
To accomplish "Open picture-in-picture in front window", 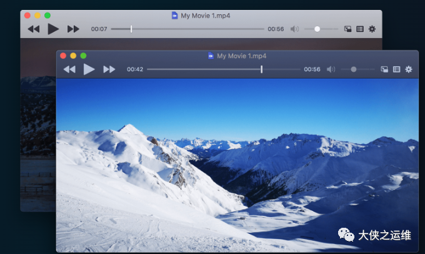I will [x=384, y=69].
